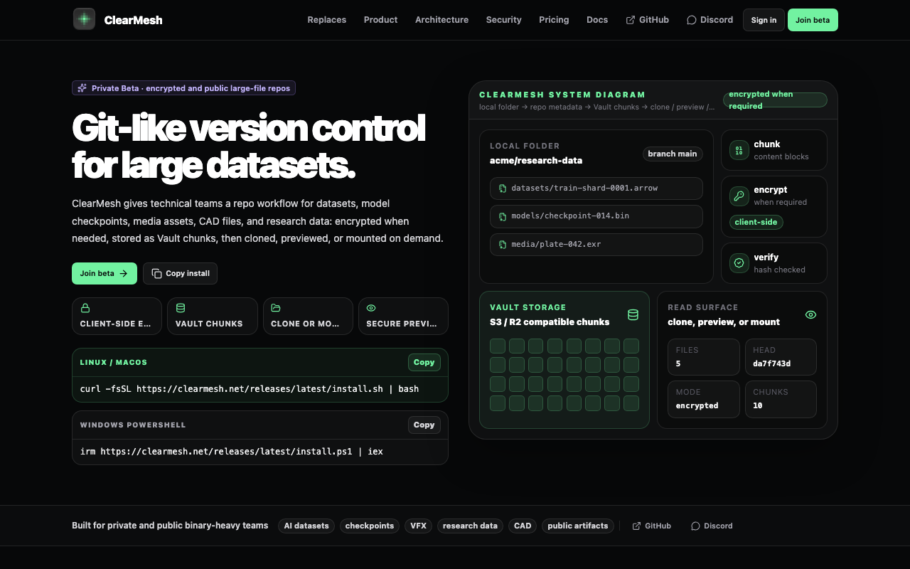
Task: Click the 'encrypted when required' badge
Action: click(775, 100)
